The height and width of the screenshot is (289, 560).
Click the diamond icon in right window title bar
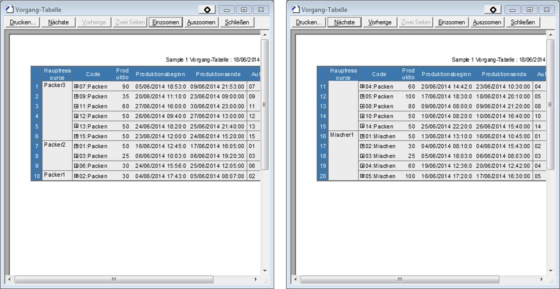[493, 10]
